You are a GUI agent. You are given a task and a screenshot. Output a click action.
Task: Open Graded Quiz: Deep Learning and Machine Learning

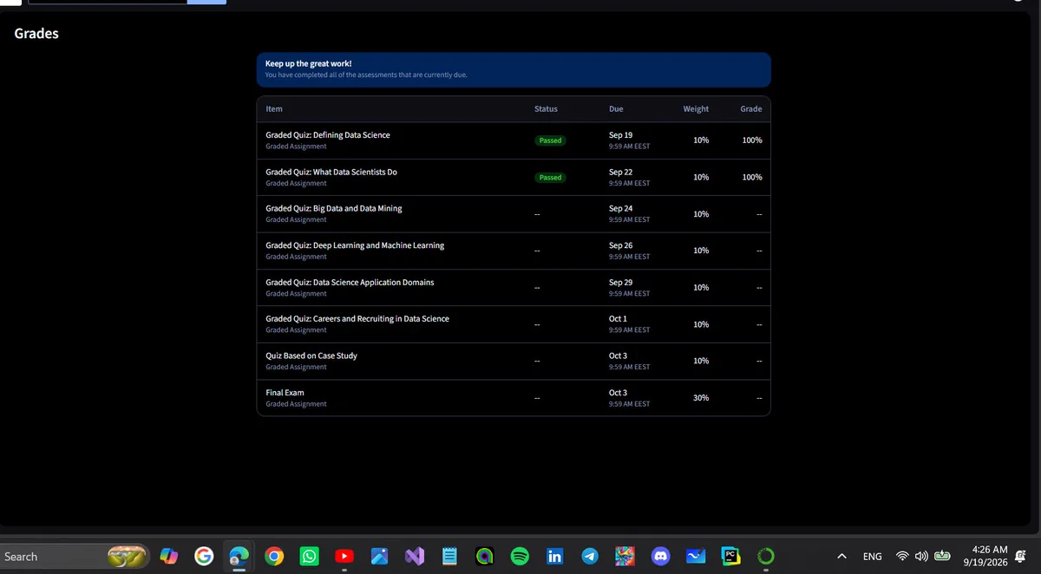[355, 245]
